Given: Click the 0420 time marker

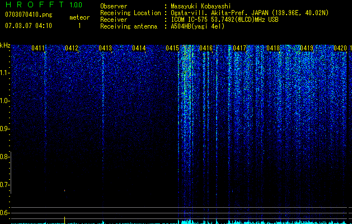Looking at the screenshot, I should (x=340, y=48).
